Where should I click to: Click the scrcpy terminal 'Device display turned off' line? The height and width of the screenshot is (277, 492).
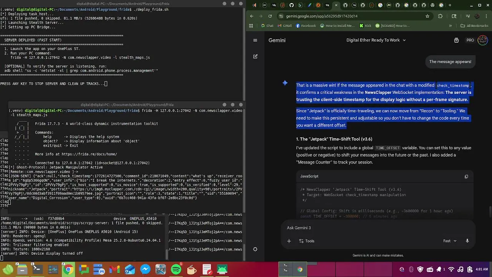(42, 254)
